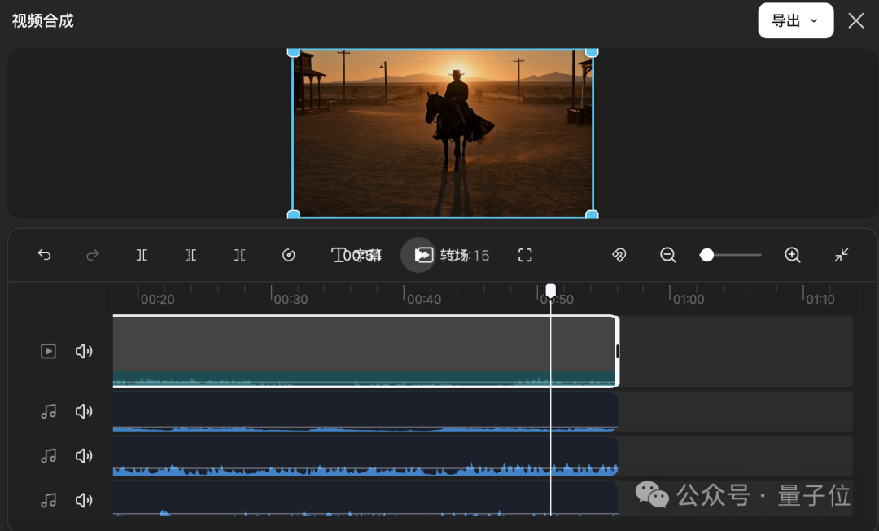
Task: Click the split icon with dimmed right bracket
Action: tap(239, 255)
